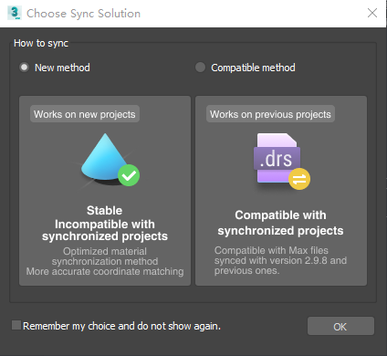387x356 pixels.
Task: Click the Works on previous projects tag
Action: 270,114
